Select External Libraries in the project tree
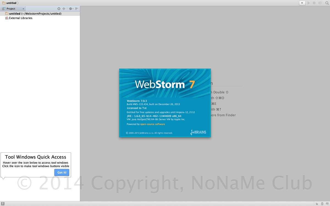 click(40, 18)
